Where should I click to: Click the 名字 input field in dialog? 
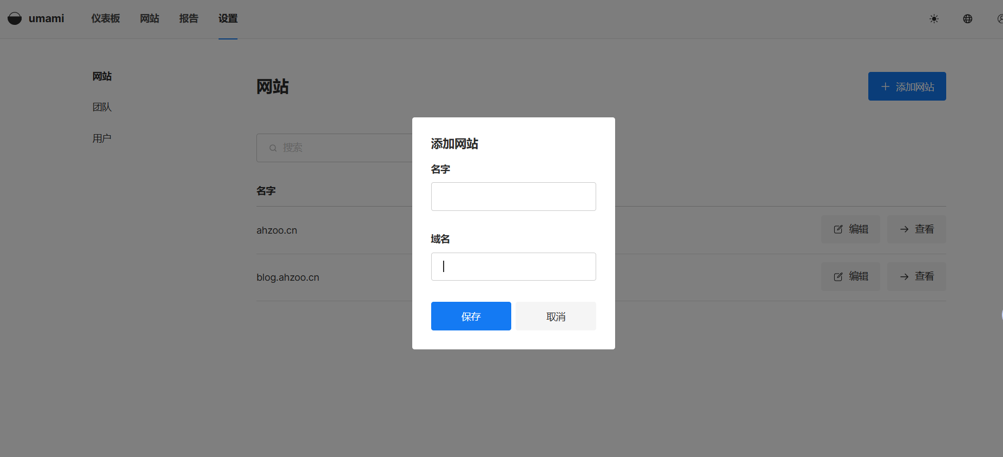click(513, 196)
